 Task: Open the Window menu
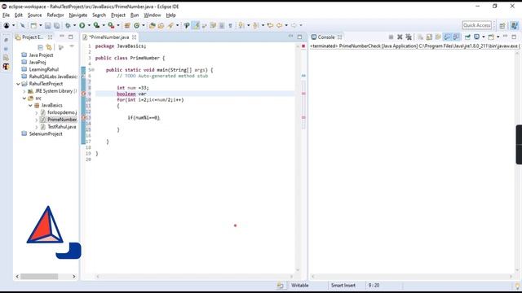[153, 15]
